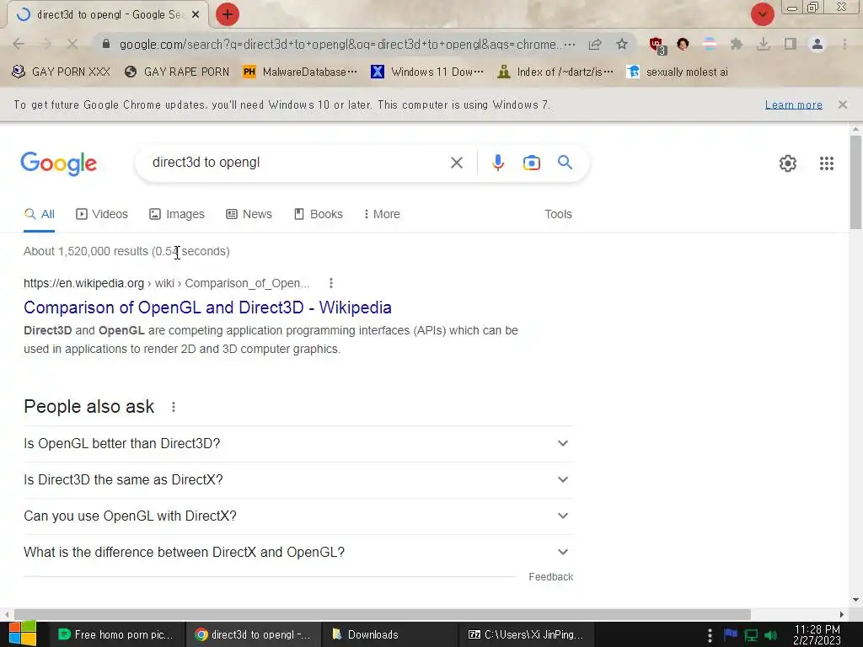Expand 'What is the difference between DirectX and OpenGL?'

coord(298,553)
